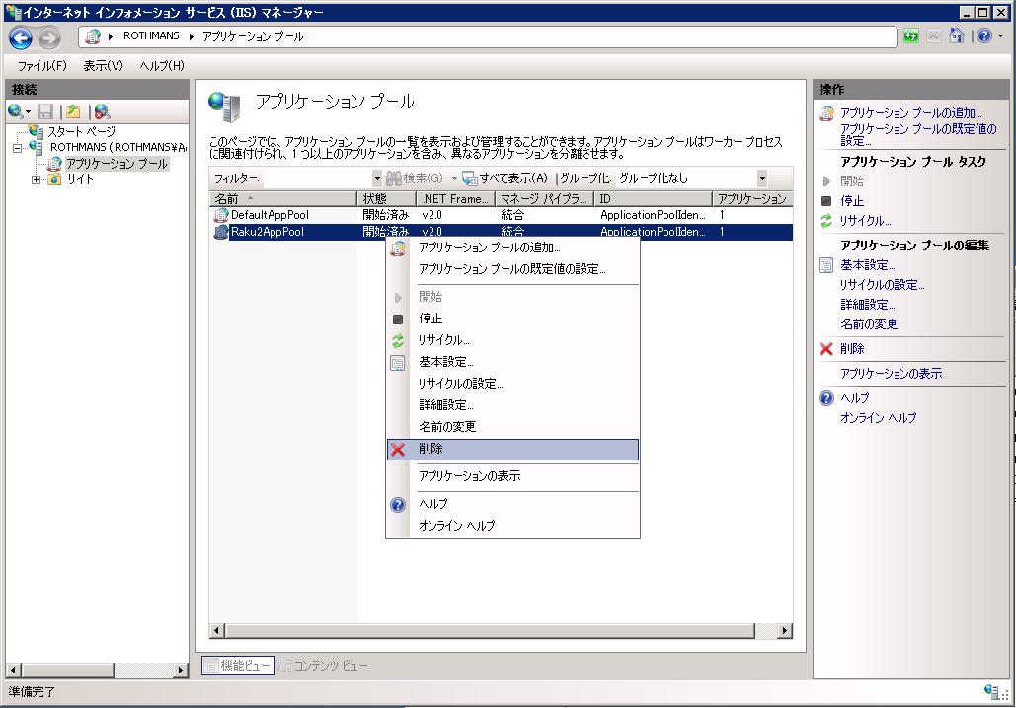1016x708 pixels.
Task: Choose 詳細設定 in the context menu
Action: pyautogui.click(x=512, y=406)
